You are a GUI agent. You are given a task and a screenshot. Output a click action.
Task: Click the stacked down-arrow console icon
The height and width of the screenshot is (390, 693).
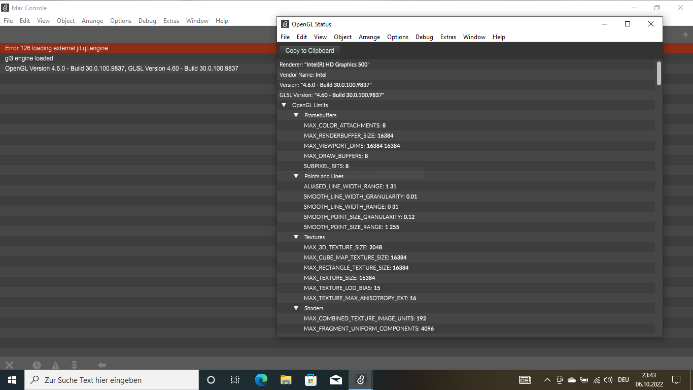[x=74, y=365]
